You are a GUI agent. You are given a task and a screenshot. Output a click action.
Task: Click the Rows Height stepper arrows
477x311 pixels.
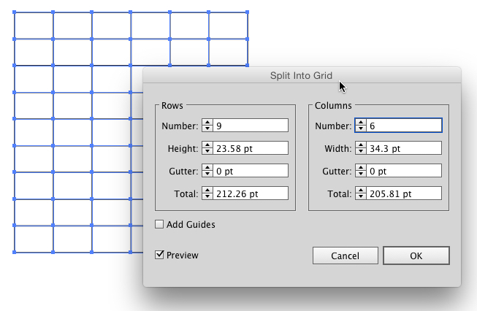(x=207, y=148)
